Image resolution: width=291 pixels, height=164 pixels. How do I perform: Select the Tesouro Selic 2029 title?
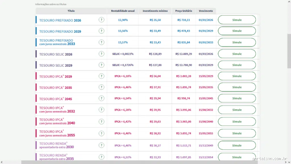click(x=56, y=66)
